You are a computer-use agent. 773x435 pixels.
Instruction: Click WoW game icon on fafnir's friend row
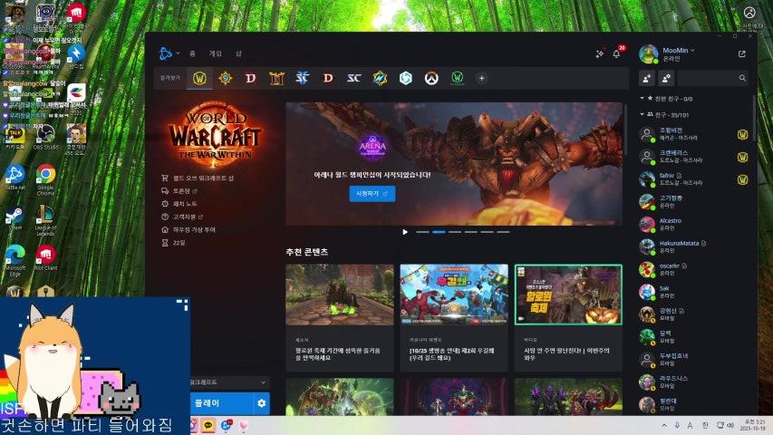(742, 179)
